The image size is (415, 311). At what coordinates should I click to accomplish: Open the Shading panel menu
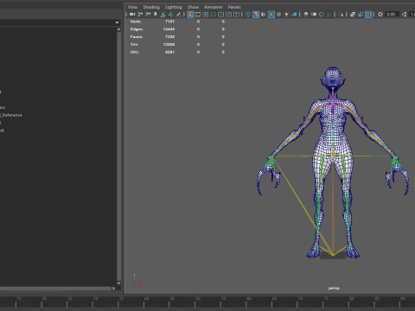[x=151, y=7]
